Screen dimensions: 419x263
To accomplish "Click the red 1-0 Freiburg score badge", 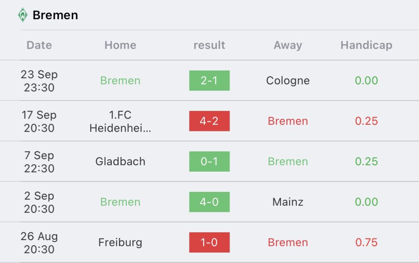I will click(x=209, y=243).
